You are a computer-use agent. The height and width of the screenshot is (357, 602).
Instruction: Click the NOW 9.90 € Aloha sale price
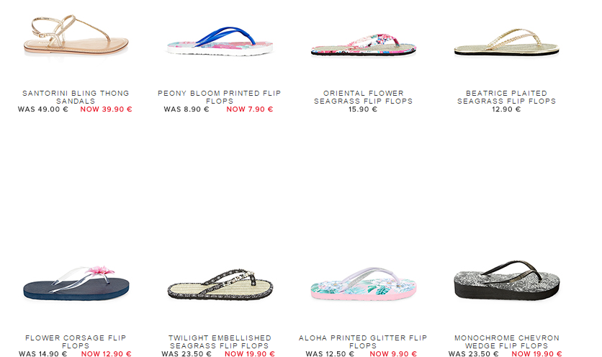(393, 354)
